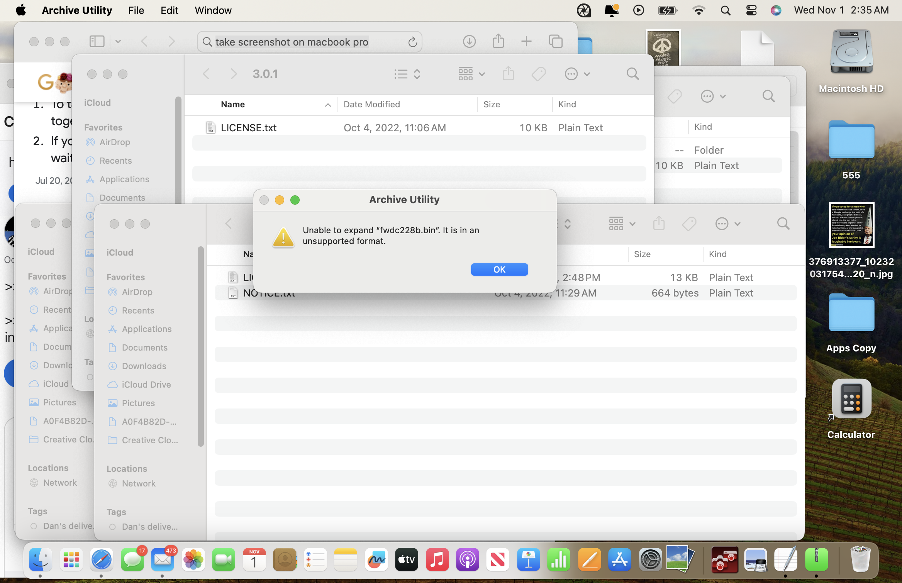Click Safari reload page icon
This screenshot has width=902, height=583.
pos(412,42)
